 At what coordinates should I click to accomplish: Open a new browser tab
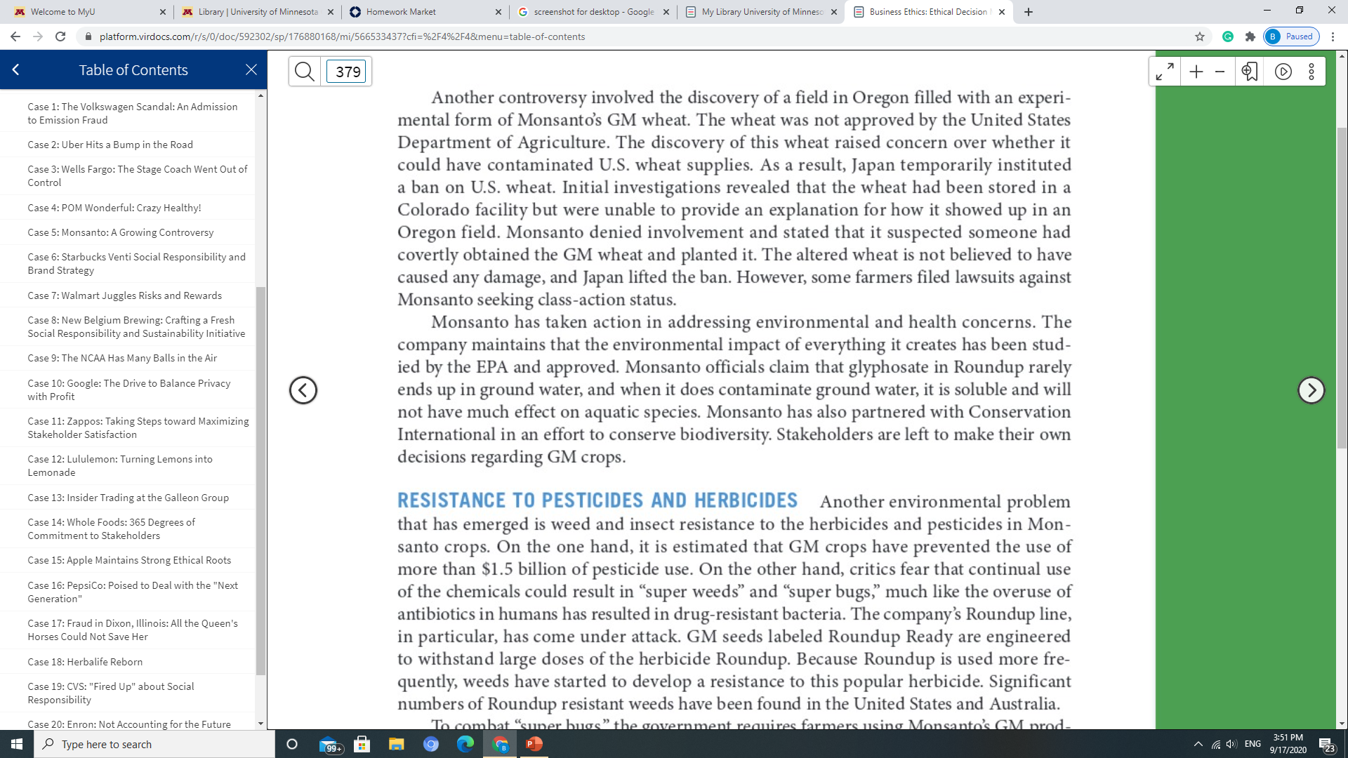(1029, 12)
